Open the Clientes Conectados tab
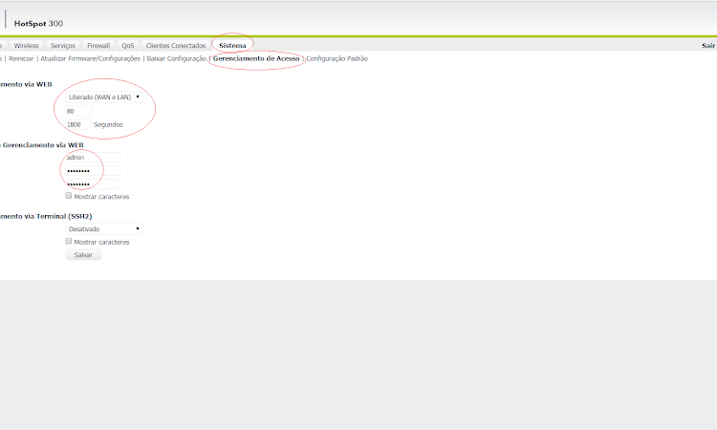717x430 pixels. click(176, 46)
